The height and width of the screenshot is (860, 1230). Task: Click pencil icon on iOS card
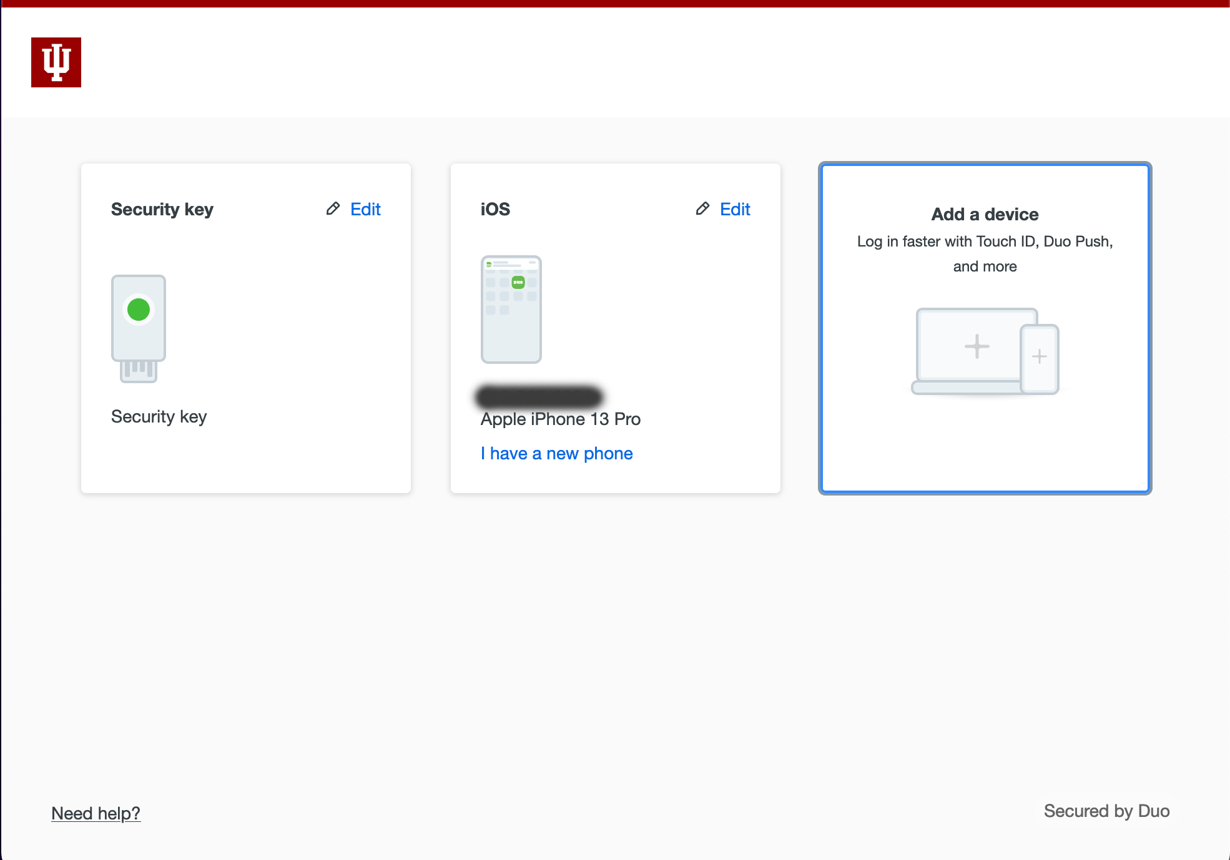coord(702,209)
